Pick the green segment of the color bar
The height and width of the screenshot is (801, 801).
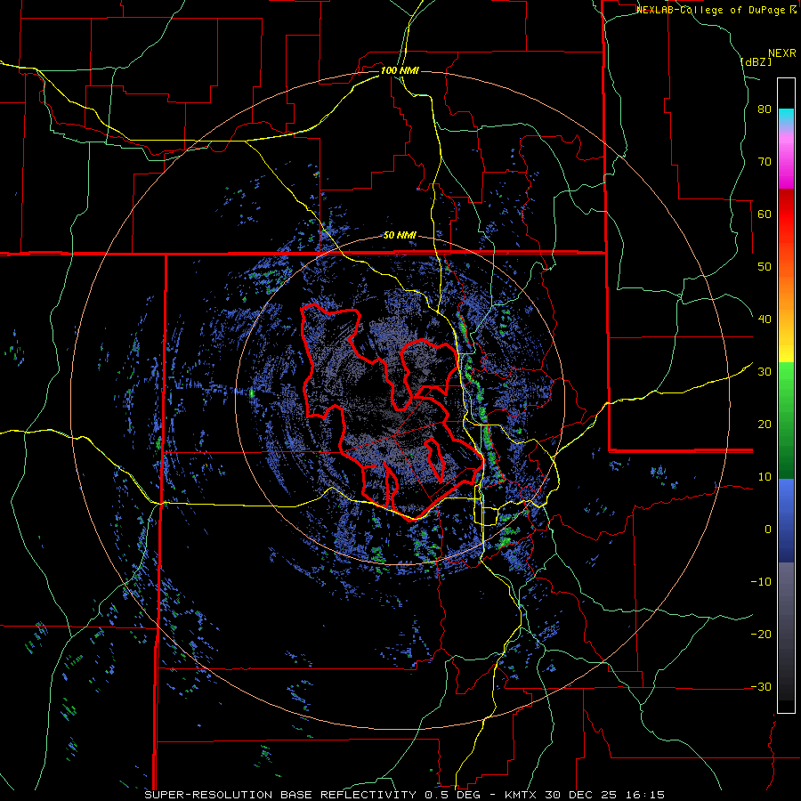786,420
